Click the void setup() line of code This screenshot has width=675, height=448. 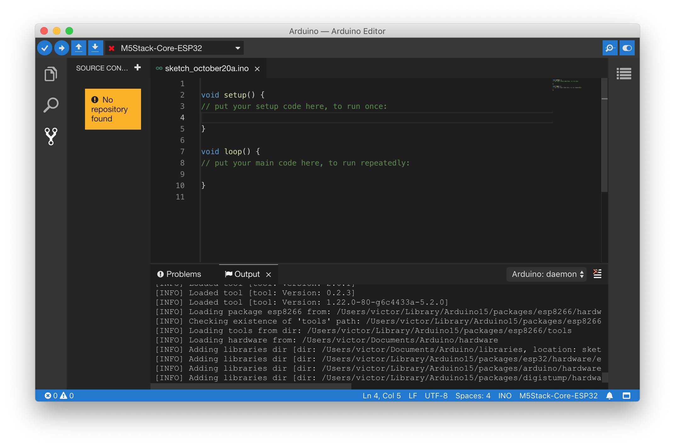coord(233,95)
